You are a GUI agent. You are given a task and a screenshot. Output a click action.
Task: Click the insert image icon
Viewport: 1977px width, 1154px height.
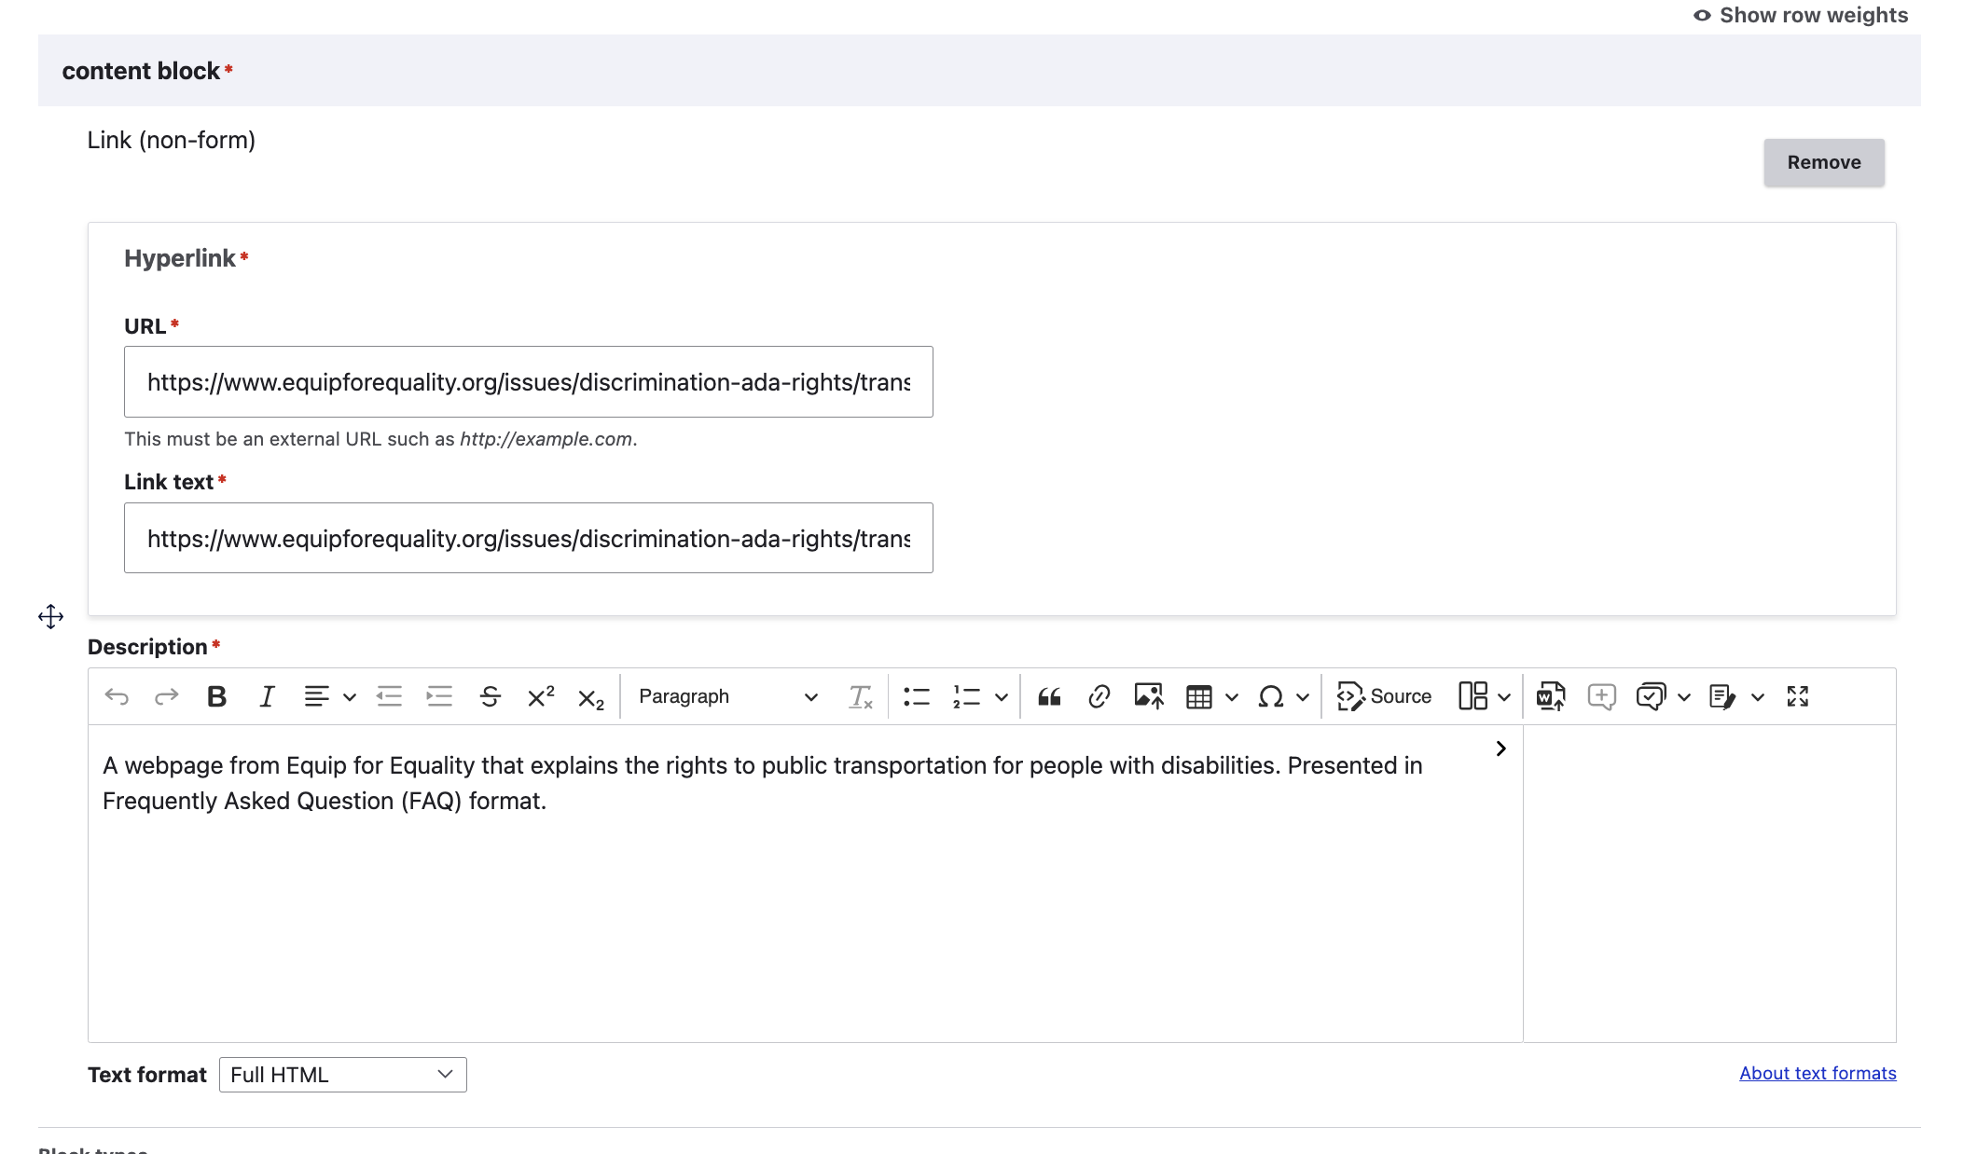coord(1149,696)
